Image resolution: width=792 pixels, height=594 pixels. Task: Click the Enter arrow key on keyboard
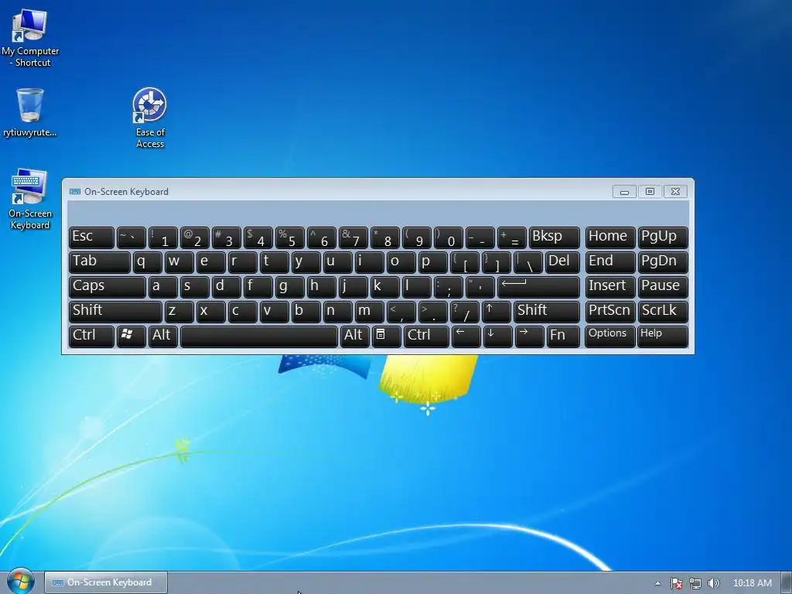[538, 286]
